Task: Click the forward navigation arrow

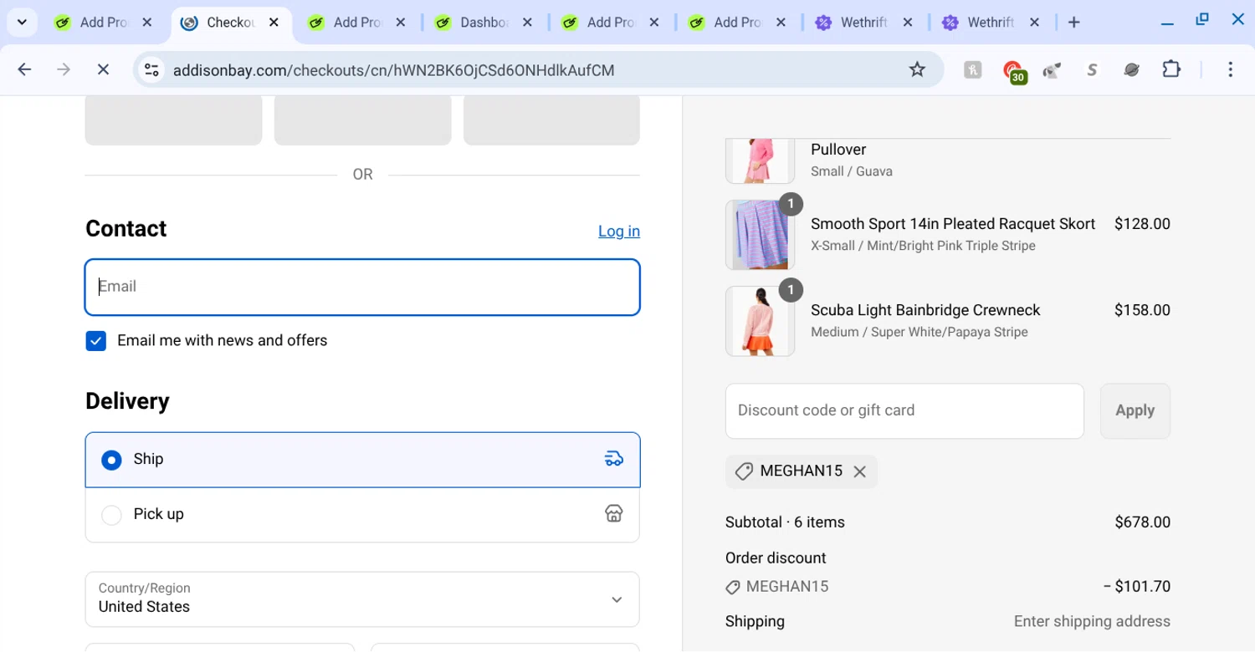Action: [x=64, y=70]
